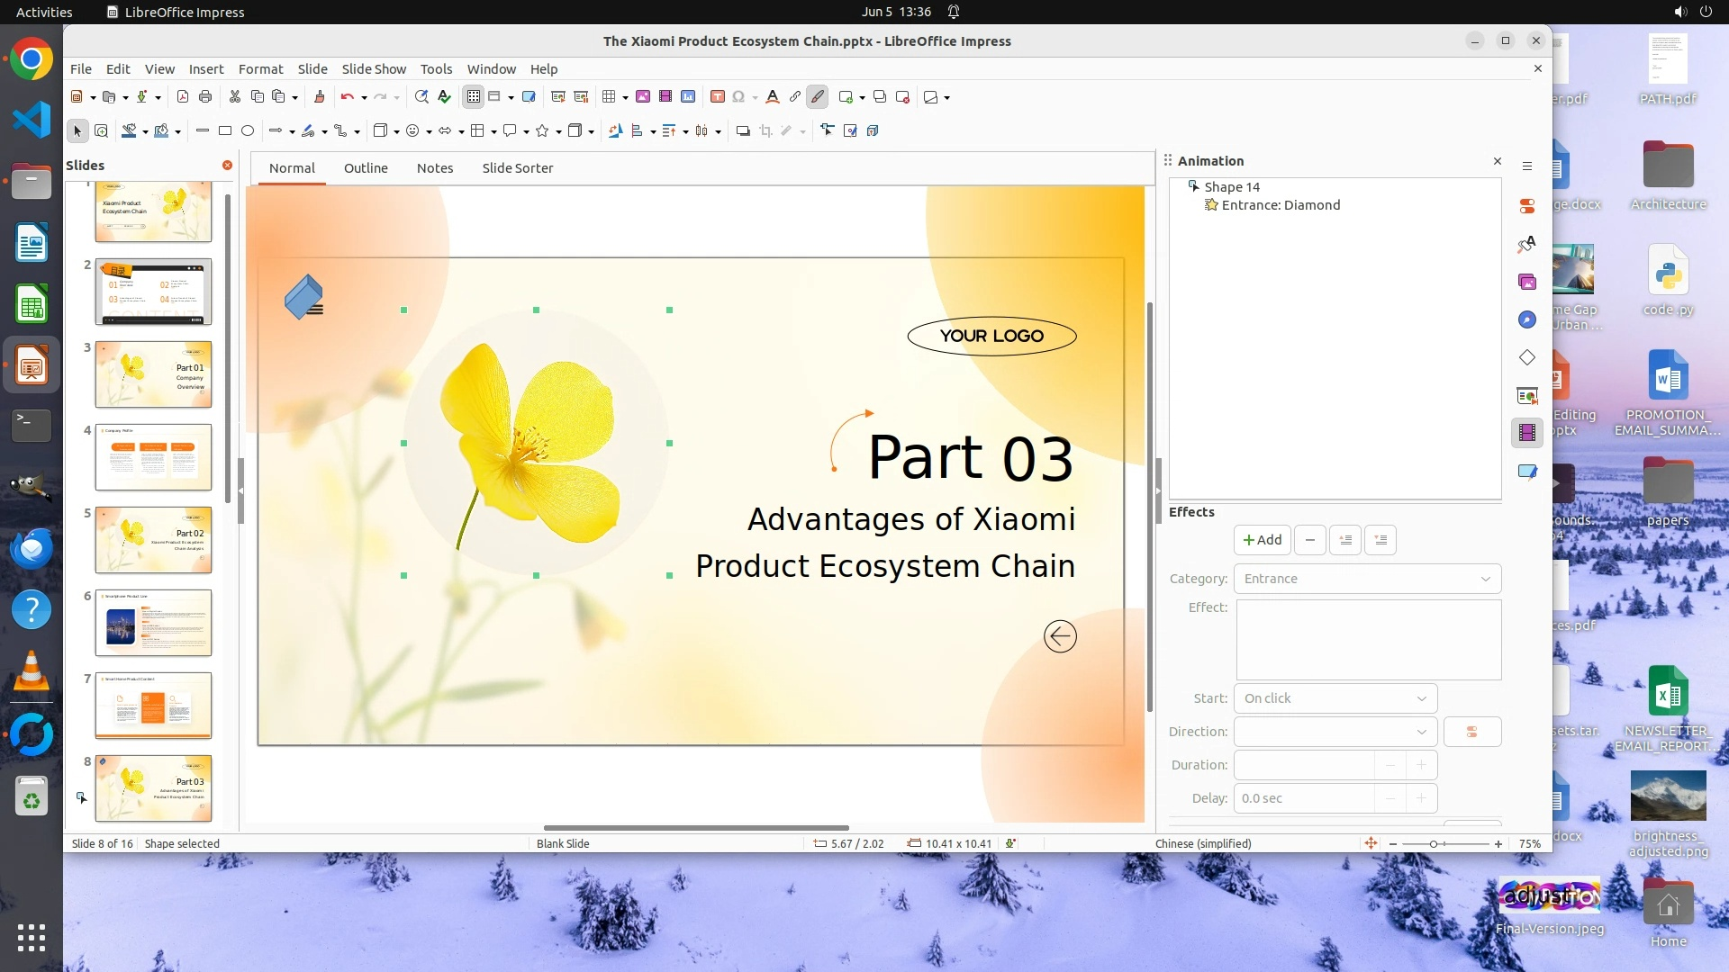Open the Category dropdown showing Entrance
The width and height of the screenshot is (1729, 972).
point(1367,579)
